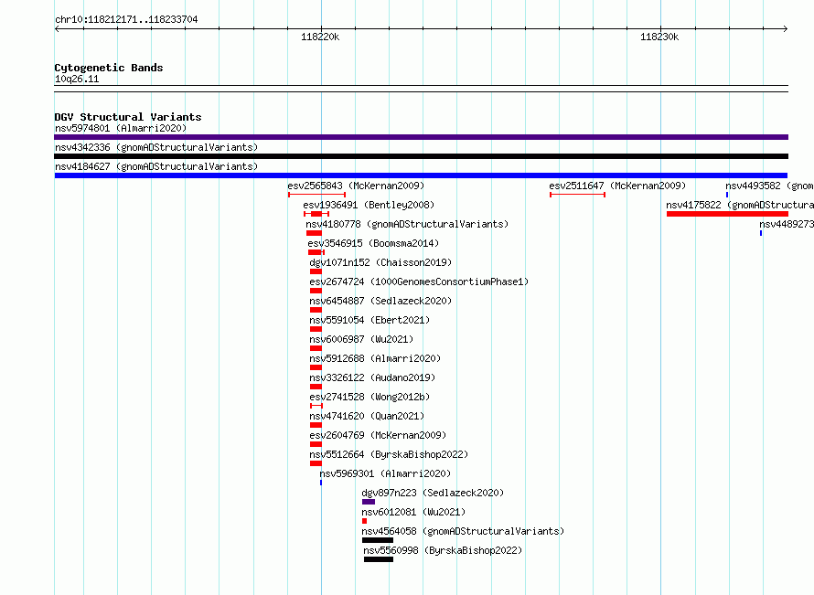Click nsv4180778 (gnomADStructuralVariants) label

[407, 224]
